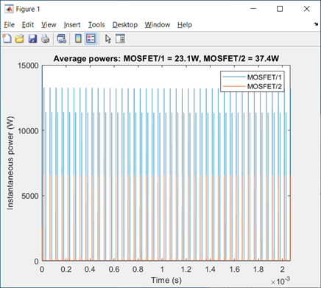Open the Tools menu
The width and height of the screenshot is (321, 288).
tap(96, 24)
